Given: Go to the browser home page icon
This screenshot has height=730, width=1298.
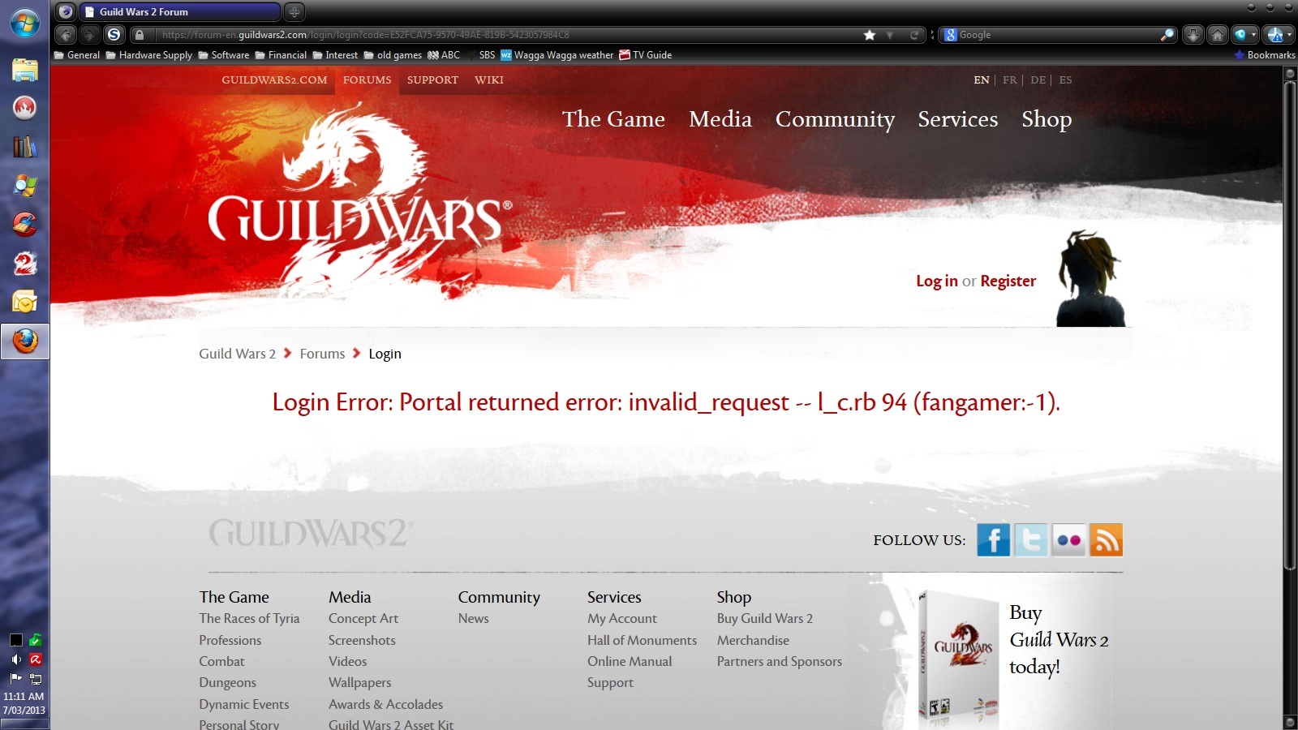Looking at the screenshot, I should pyautogui.click(x=1217, y=35).
